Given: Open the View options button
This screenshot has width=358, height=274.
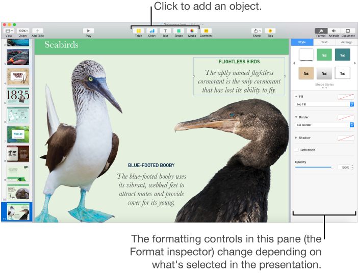Looking at the screenshot, I should (9, 31).
